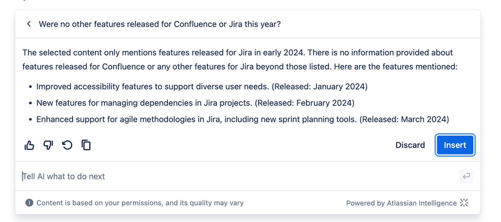Click the info icon beside permissions notice
The image size is (501, 222).
(30, 203)
